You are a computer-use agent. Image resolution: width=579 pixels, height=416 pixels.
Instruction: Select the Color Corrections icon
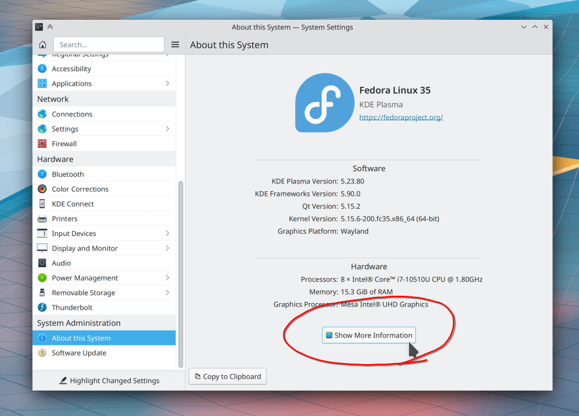pyautogui.click(x=42, y=189)
